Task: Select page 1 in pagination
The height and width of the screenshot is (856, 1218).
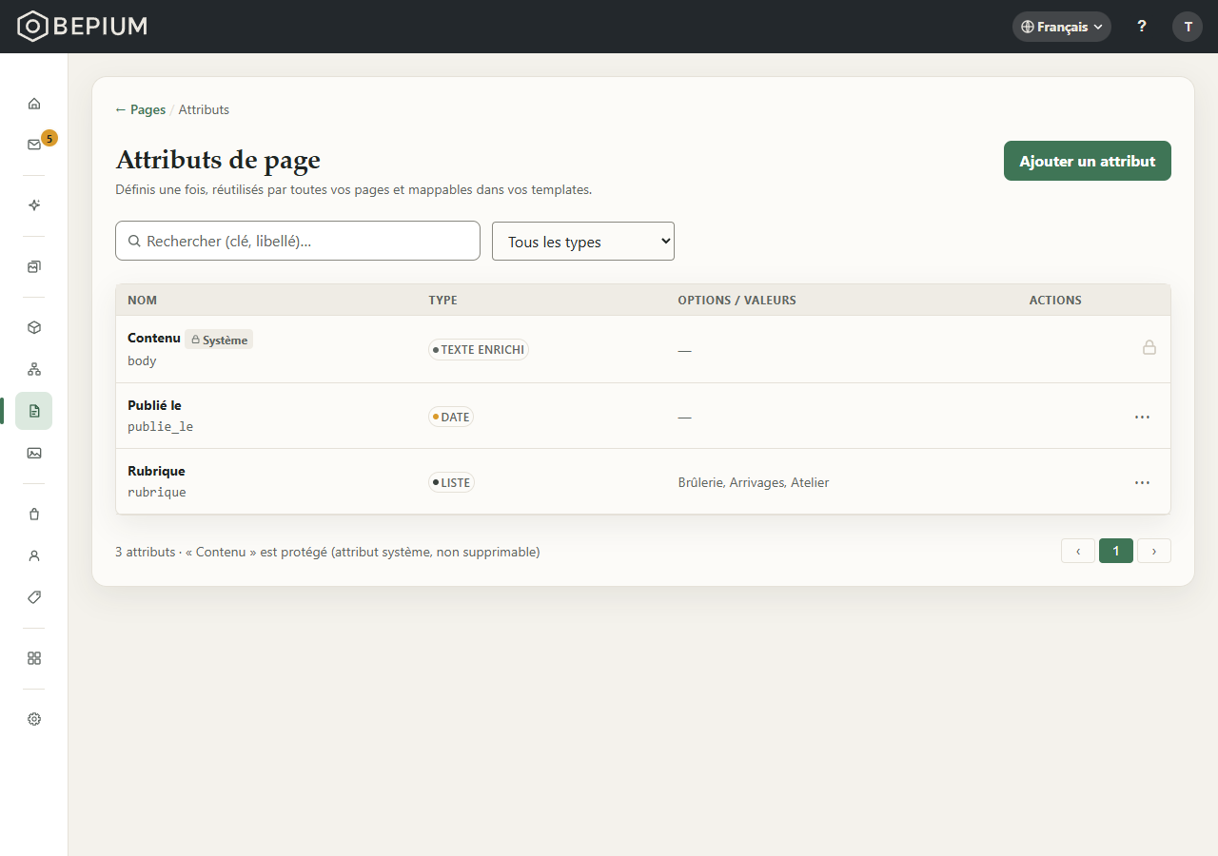Action: click(1116, 551)
